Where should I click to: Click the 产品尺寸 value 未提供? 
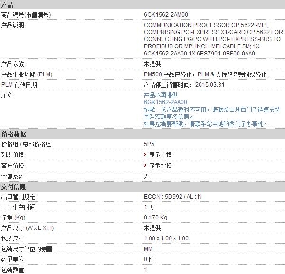pos(152,228)
